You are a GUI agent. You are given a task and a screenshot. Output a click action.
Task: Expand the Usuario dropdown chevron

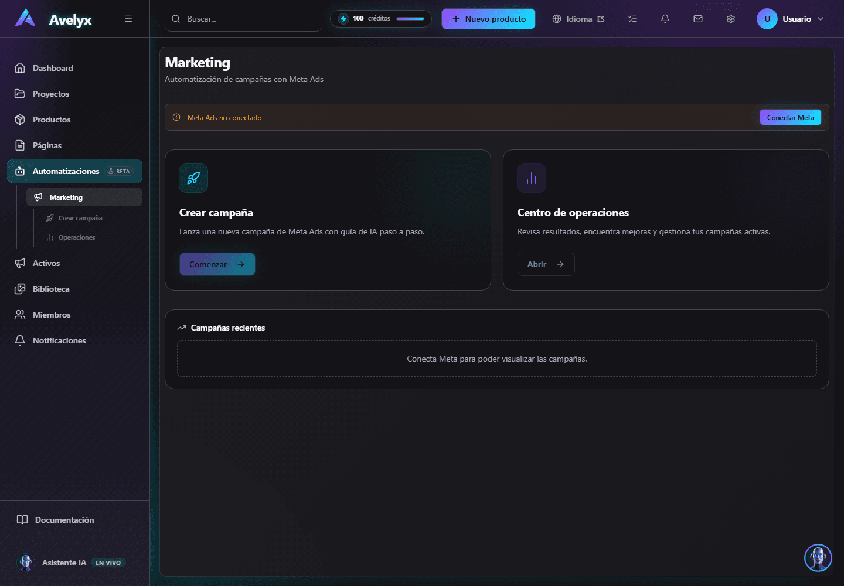point(821,19)
